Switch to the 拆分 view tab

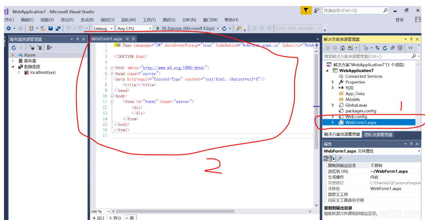115,218
